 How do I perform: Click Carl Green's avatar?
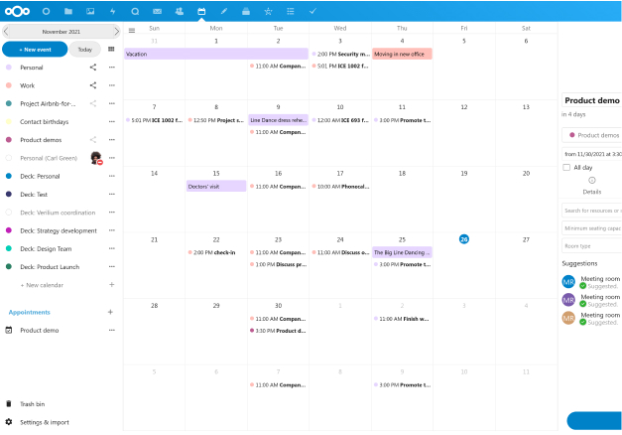[96, 158]
